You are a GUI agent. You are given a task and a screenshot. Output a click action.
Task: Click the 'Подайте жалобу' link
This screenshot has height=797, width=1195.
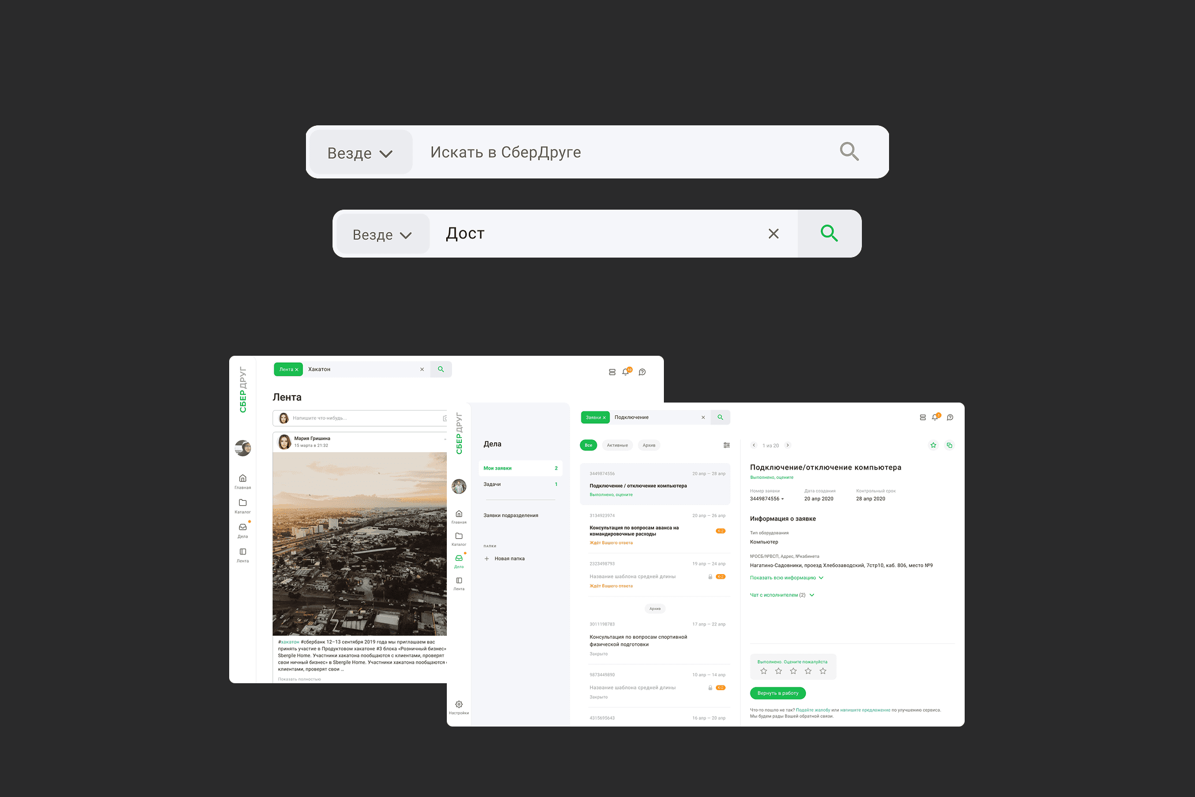pyautogui.click(x=813, y=710)
